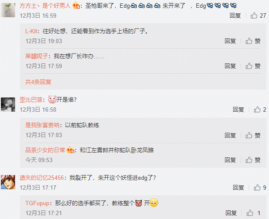Reply to 方方土、是个好男人's comment

(x=235, y=16)
